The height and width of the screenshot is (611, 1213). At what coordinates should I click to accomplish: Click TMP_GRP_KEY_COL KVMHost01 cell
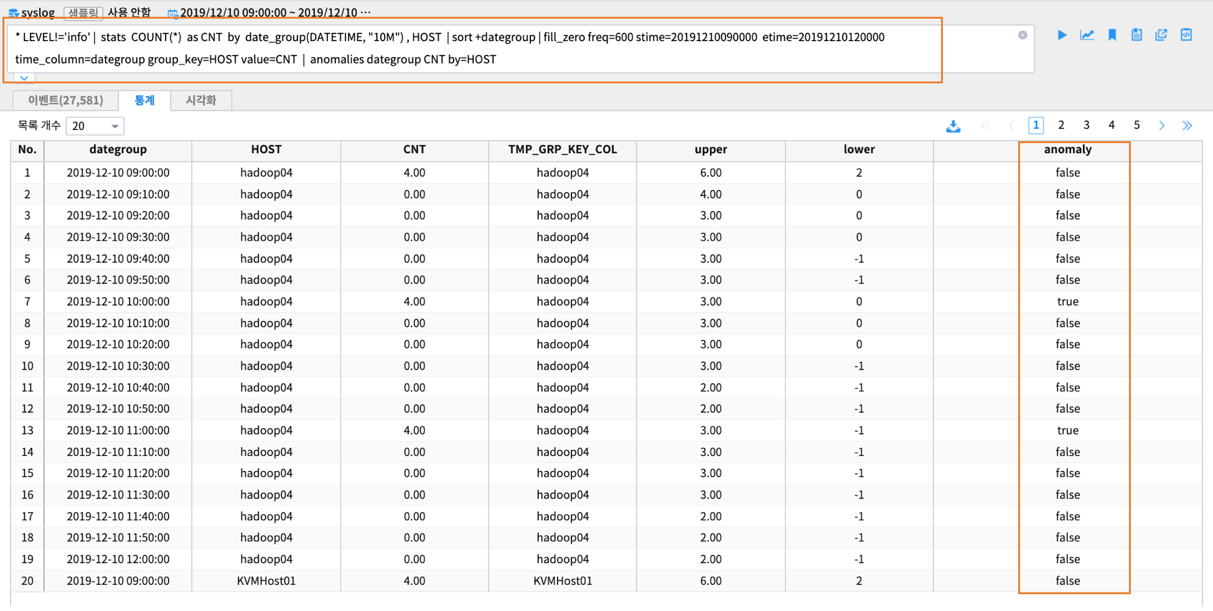tap(563, 581)
